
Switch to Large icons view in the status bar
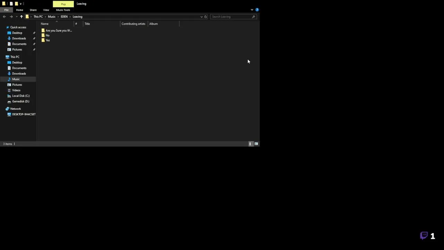[x=256, y=144]
